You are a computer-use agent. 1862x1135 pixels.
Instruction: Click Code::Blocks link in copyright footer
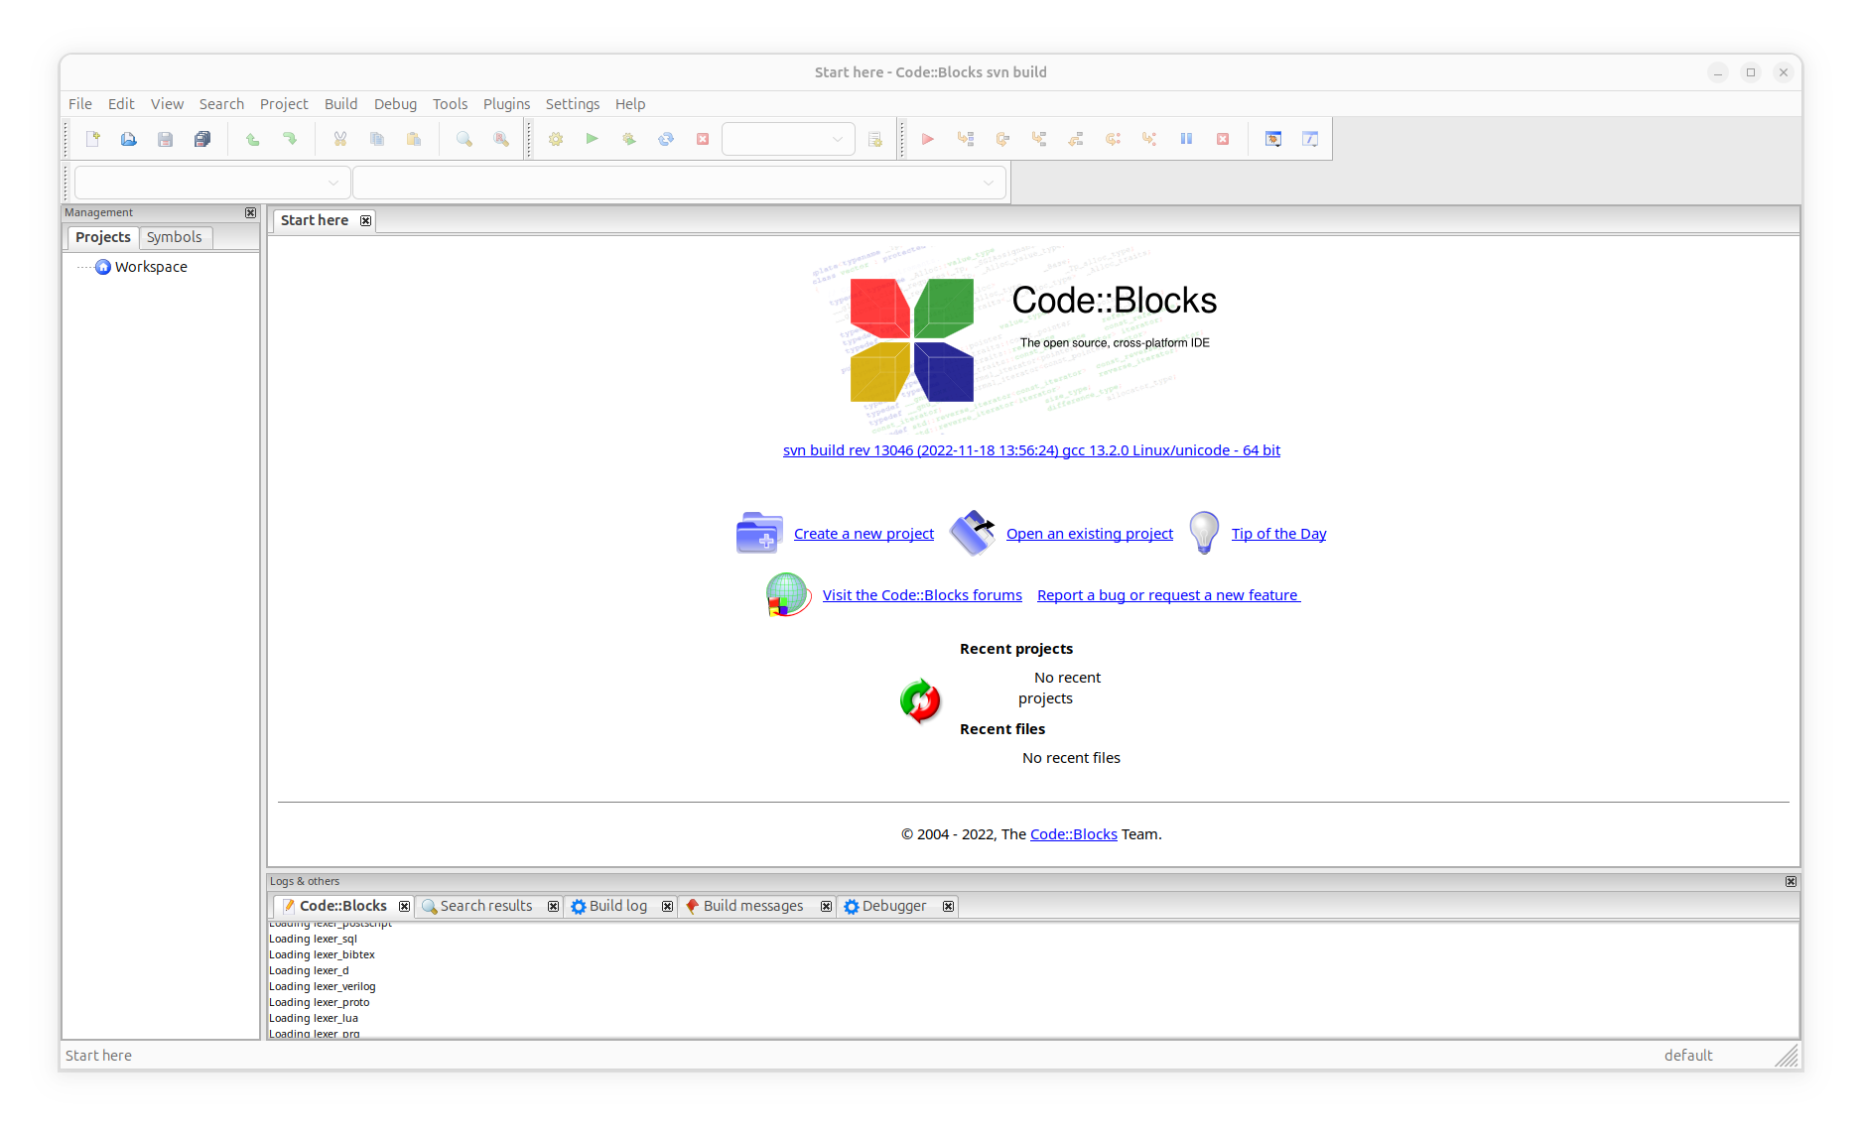pyautogui.click(x=1074, y=834)
